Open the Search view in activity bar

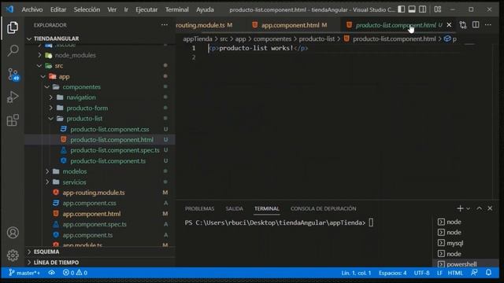click(13, 50)
